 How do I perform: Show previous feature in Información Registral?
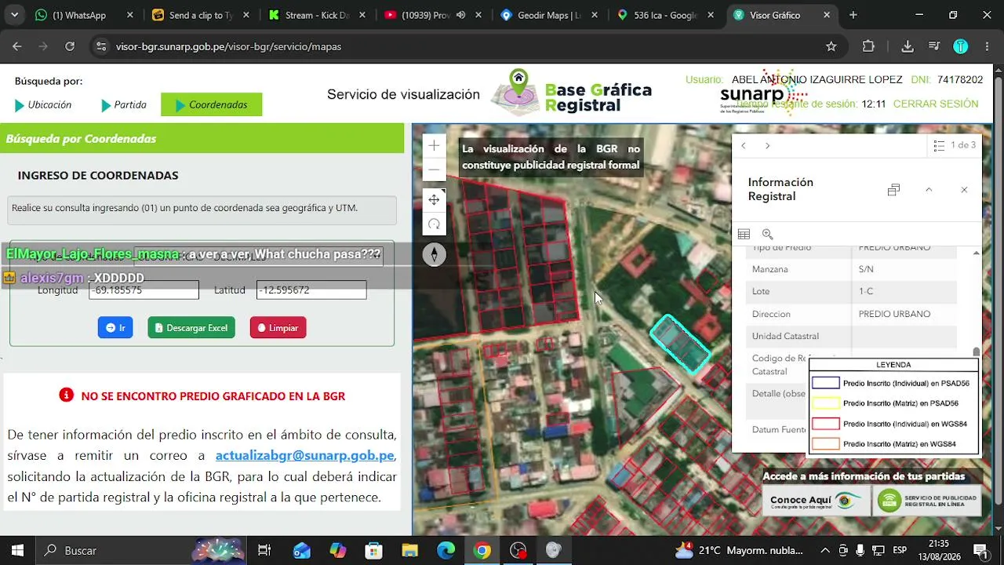(744, 145)
